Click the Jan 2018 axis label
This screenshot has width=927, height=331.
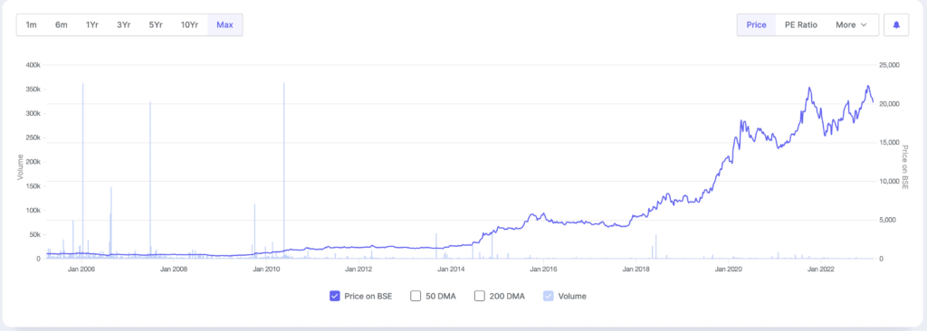pyautogui.click(x=636, y=270)
